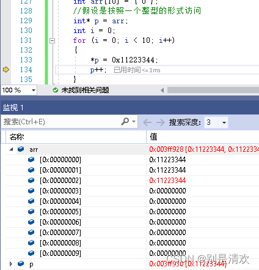The width and height of the screenshot is (259, 270).
Task: Select the [0x00000007] element row
Action: (x=133, y=233)
